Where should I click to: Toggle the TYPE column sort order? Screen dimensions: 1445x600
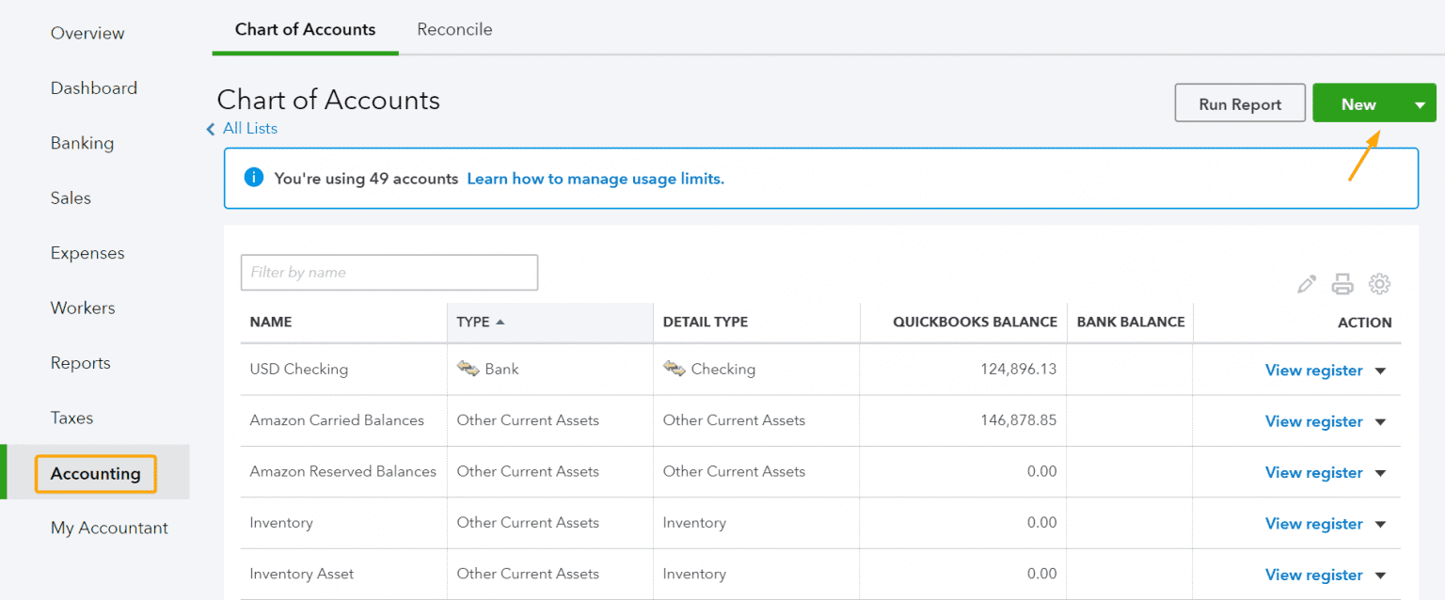[478, 322]
